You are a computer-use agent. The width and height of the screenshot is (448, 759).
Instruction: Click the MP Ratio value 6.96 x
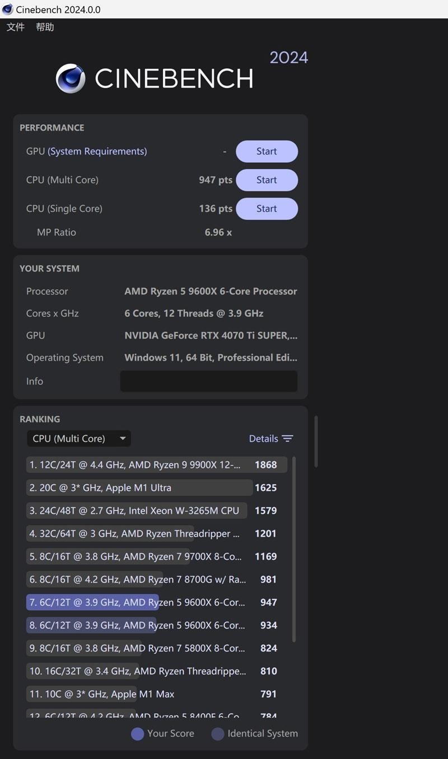point(218,232)
